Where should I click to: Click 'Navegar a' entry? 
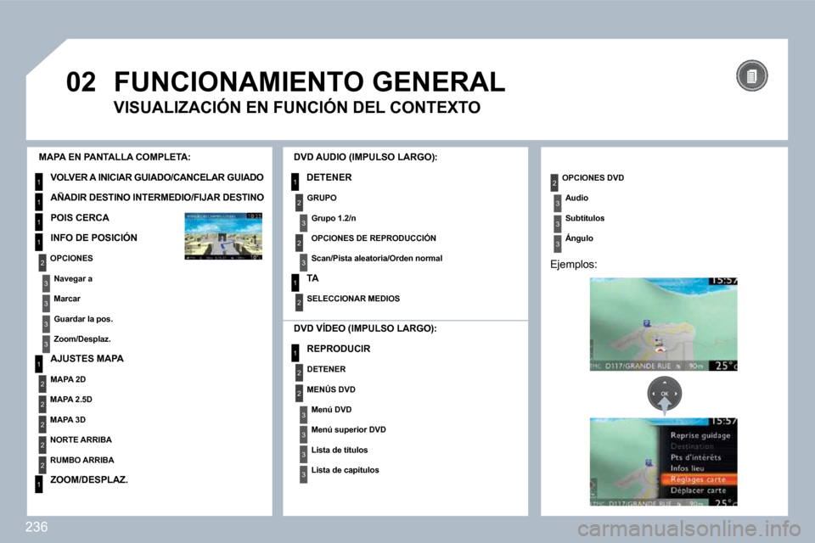(73, 278)
